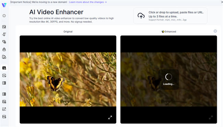
Task: Expand the Original video to fullscreen
Action: click(110, 117)
